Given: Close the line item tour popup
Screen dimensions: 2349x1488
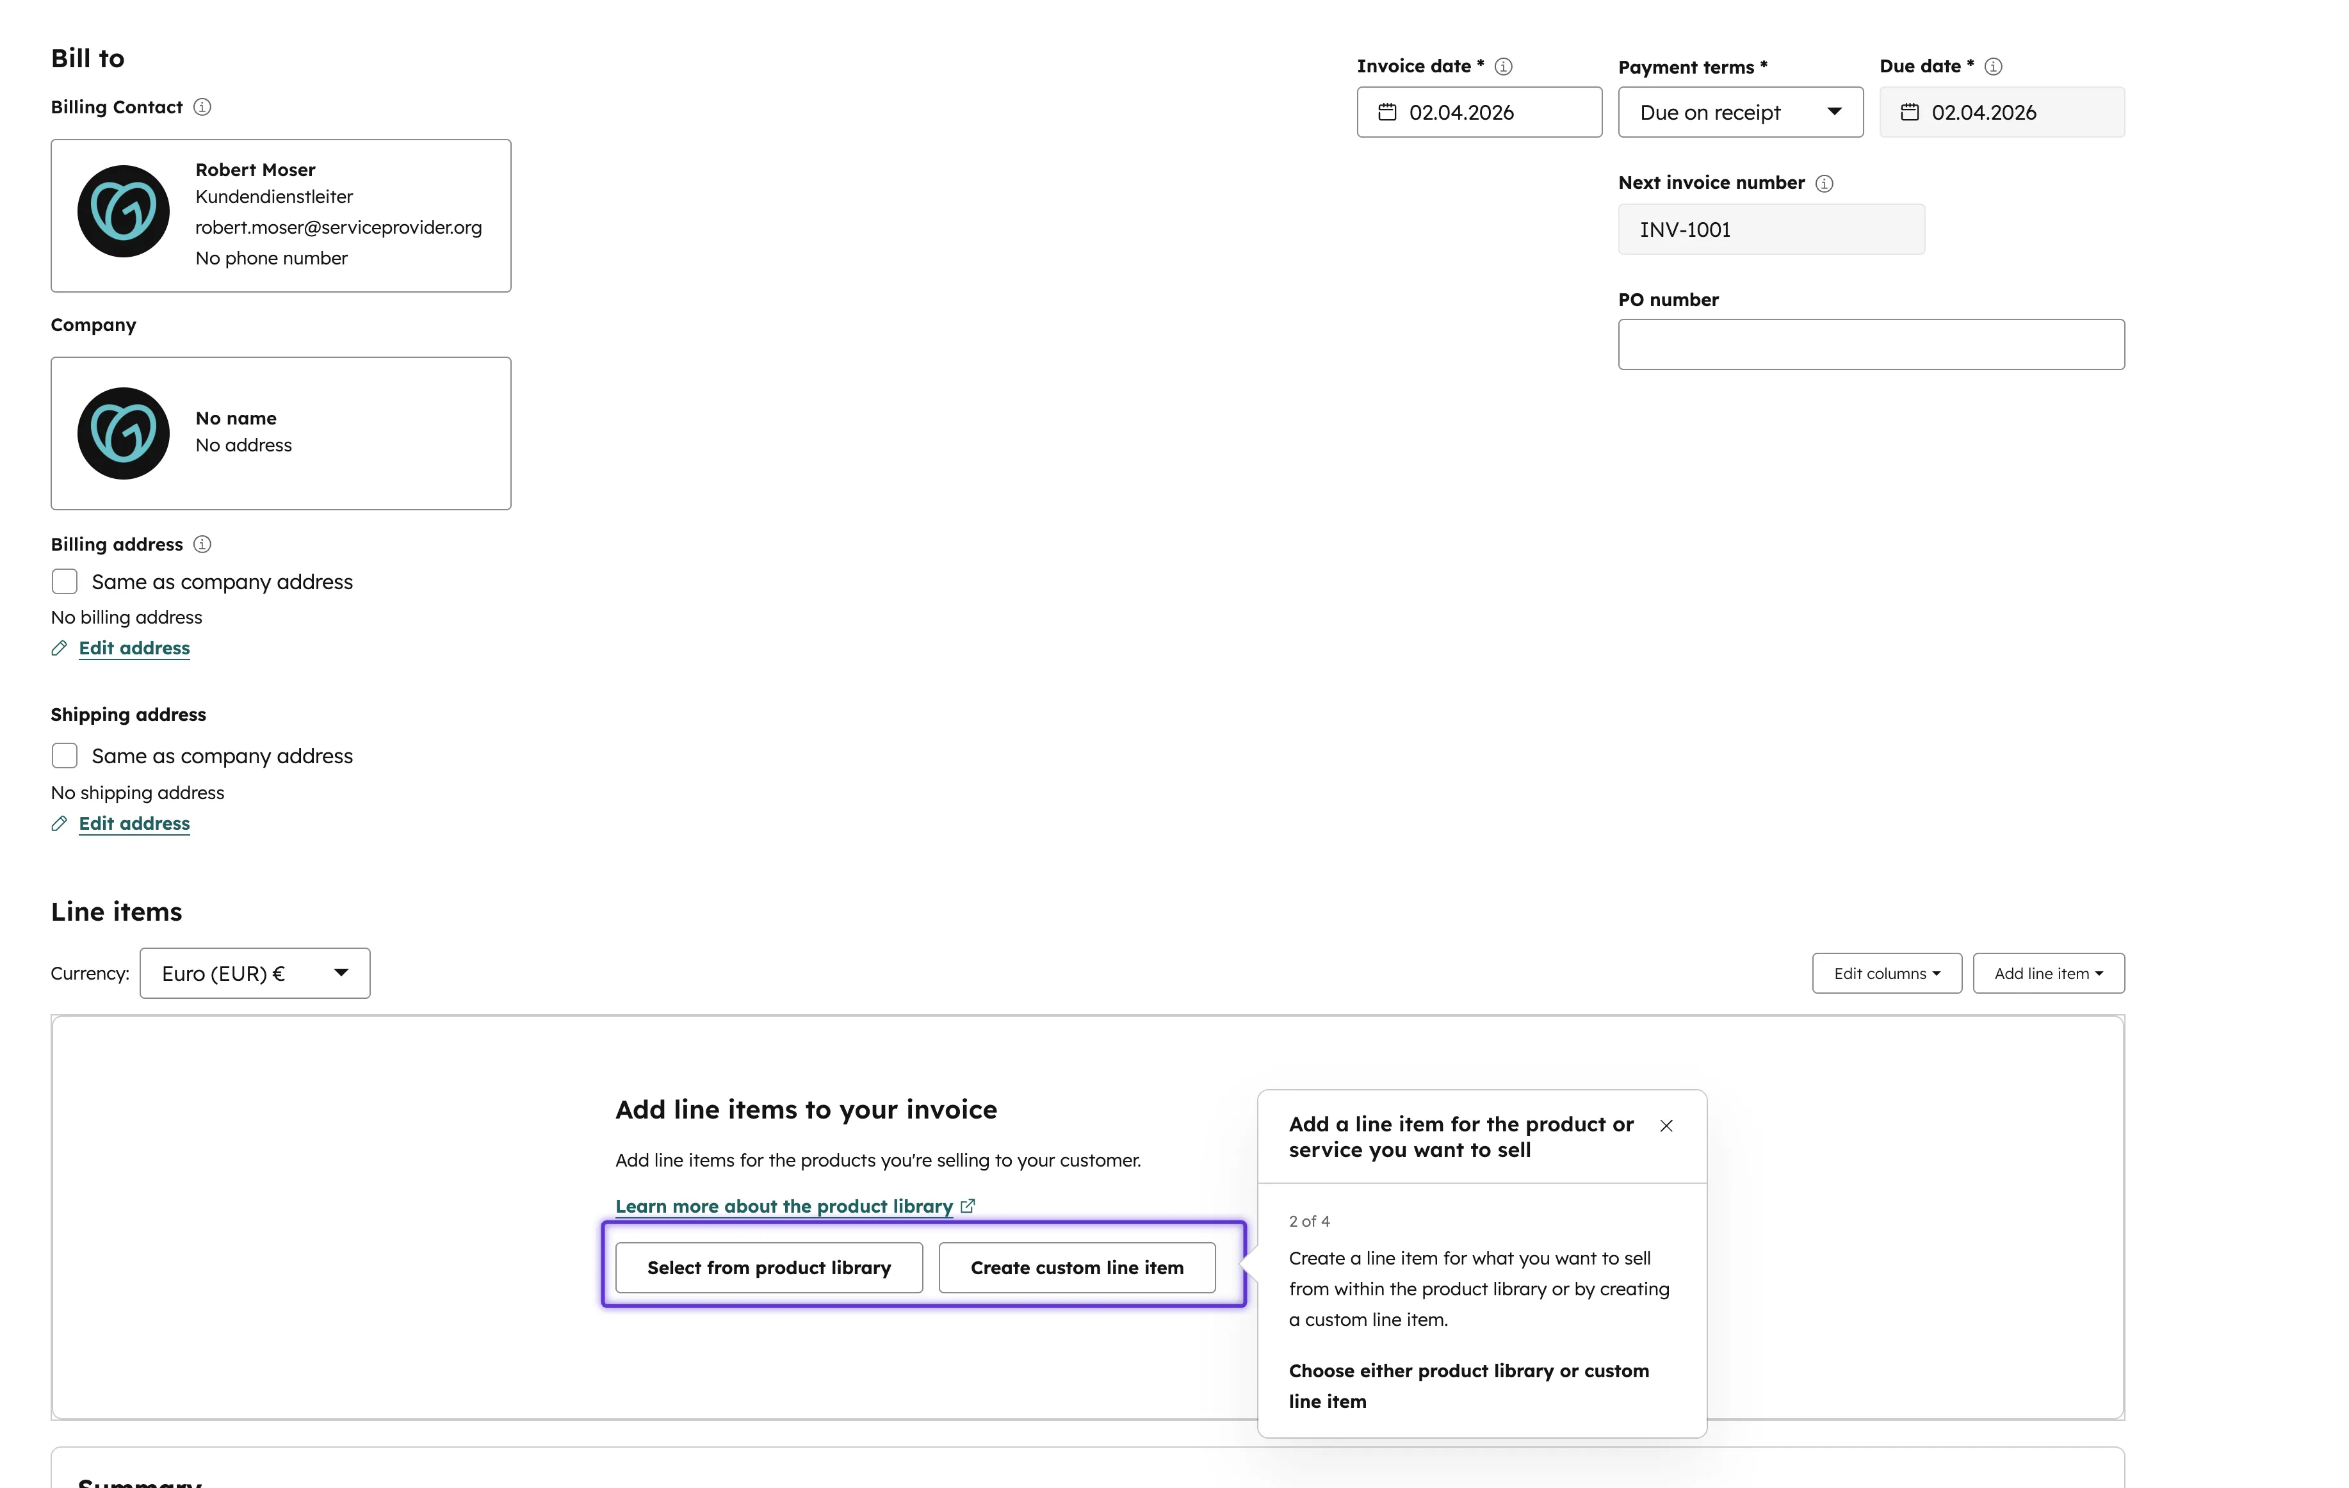Looking at the screenshot, I should tap(1666, 1125).
